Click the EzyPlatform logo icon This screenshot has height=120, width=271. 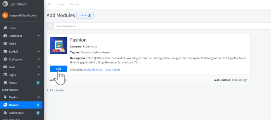click(x=5, y=4)
